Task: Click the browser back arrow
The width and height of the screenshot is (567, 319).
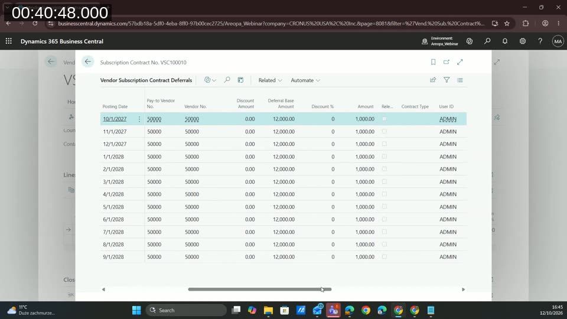Action: tap(8, 23)
